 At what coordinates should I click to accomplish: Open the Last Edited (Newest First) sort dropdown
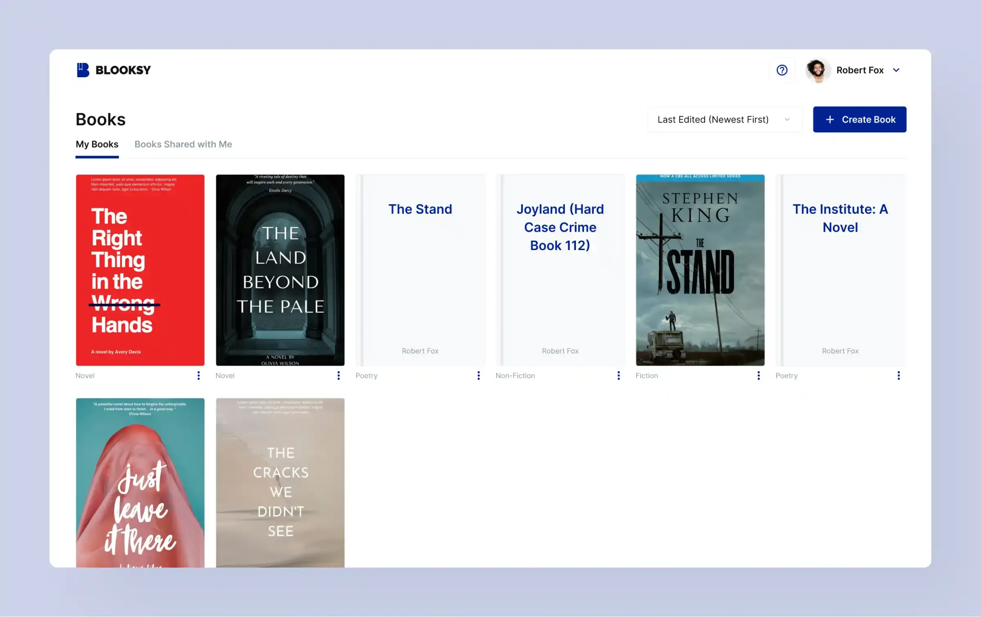(725, 120)
